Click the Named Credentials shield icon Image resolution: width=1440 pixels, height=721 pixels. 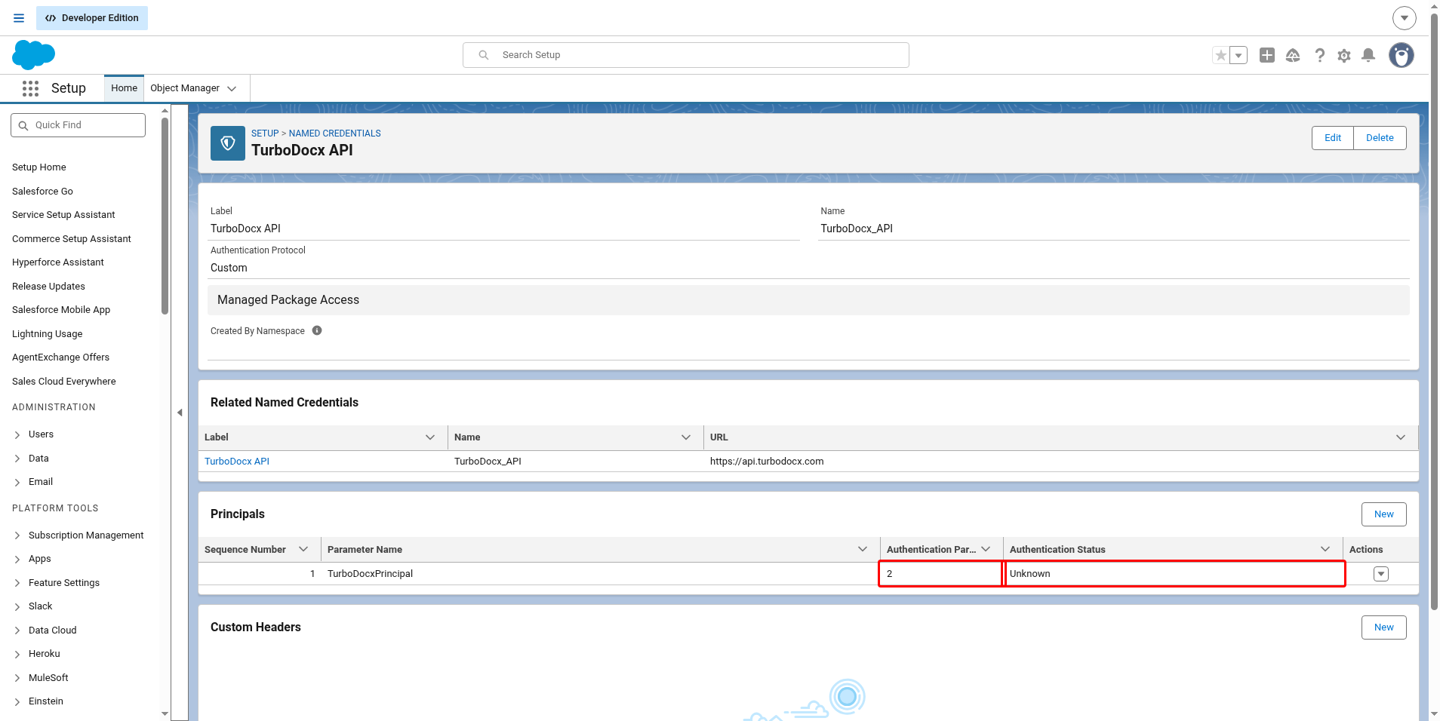[x=228, y=143]
